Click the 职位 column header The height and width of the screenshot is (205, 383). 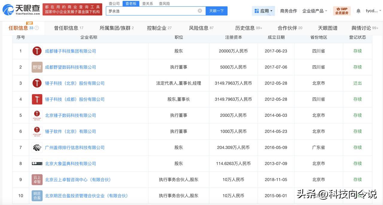tap(179, 37)
